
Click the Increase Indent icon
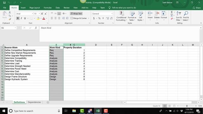pos(67,18)
